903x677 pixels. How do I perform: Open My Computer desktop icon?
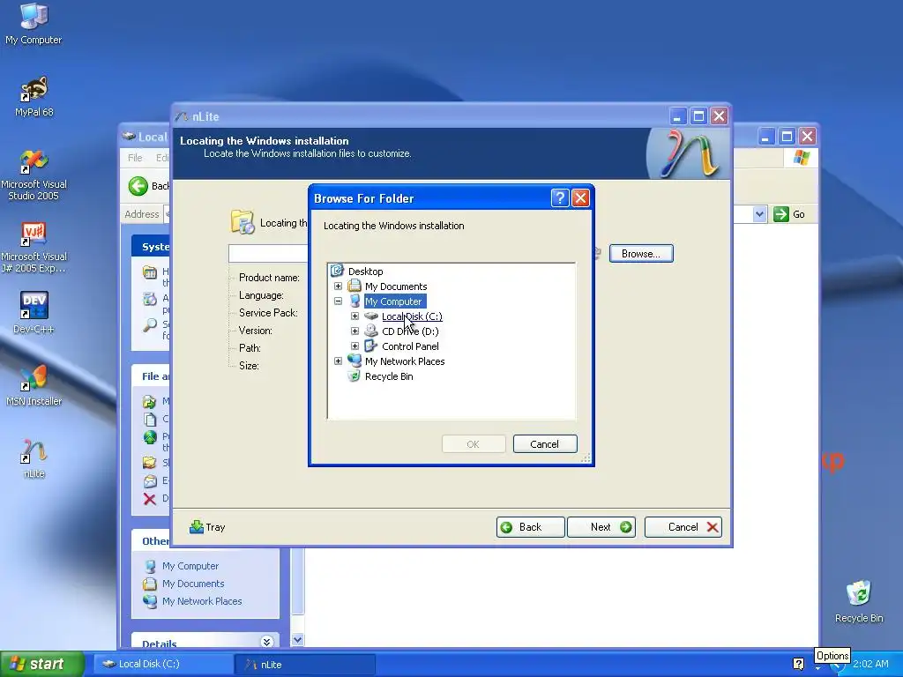pos(34,23)
